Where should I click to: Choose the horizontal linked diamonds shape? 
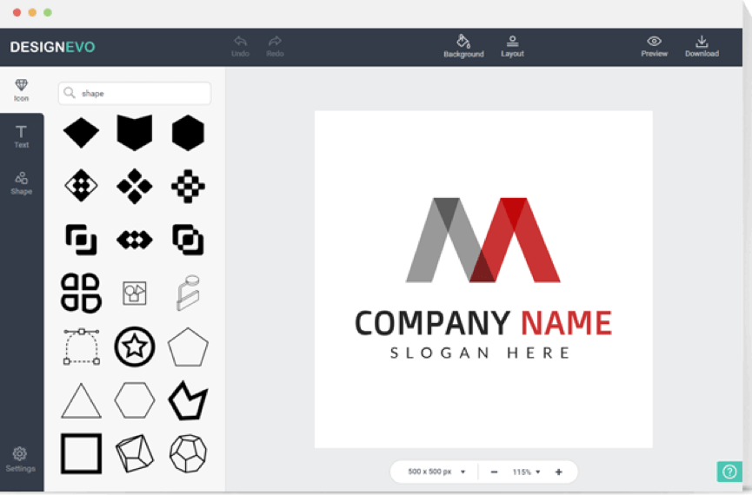[135, 240]
